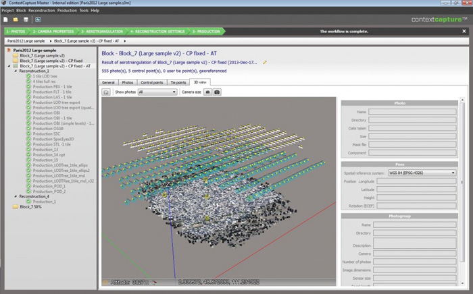Click the pencil edit icon beside description
This screenshot has width=473, height=294.
click(265, 62)
